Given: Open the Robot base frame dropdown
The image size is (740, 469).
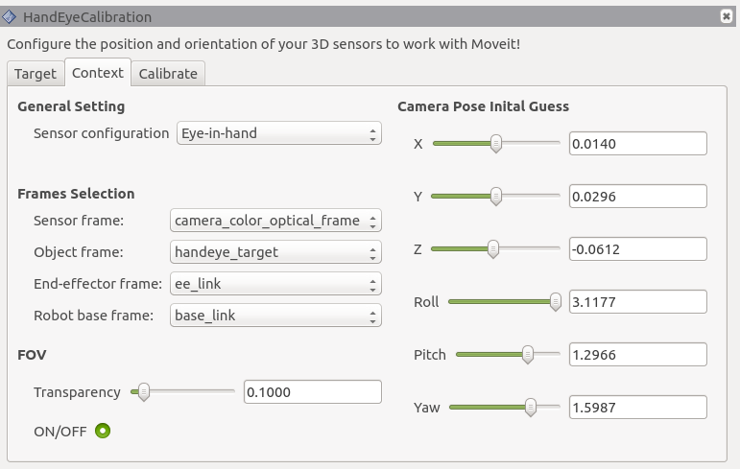Looking at the screenshot, I should (x=275, y=315).
